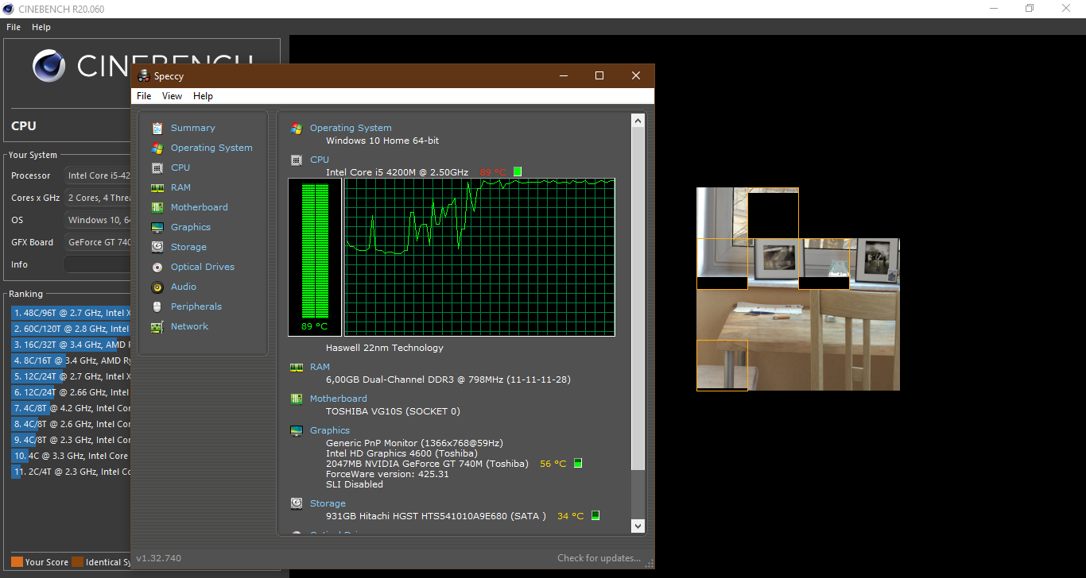Open Speccy View menu
The height and width of the screenshot is (578, 1086).
click(172, 96)
